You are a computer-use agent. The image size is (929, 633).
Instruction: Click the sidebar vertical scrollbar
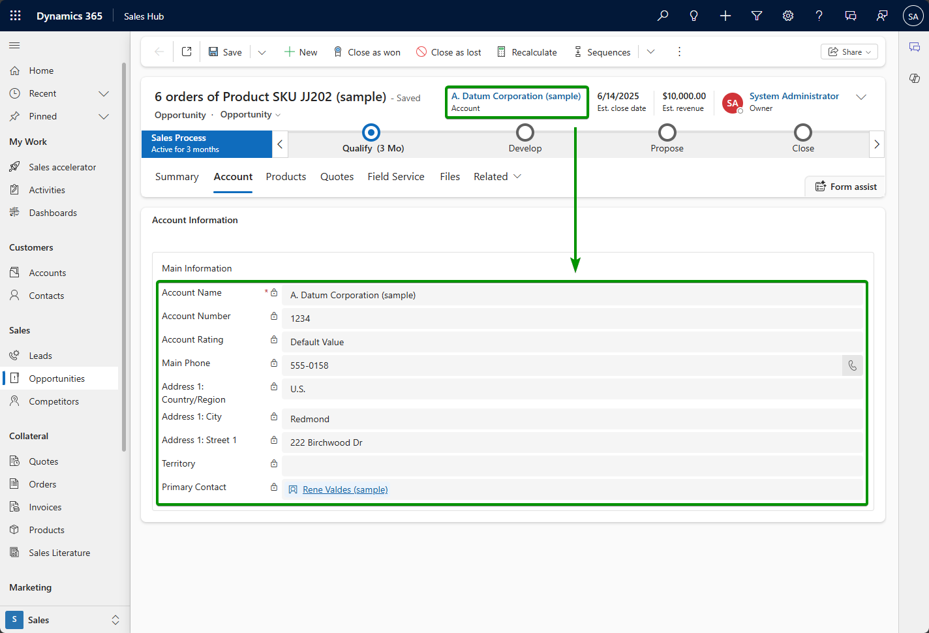point(124,255)
